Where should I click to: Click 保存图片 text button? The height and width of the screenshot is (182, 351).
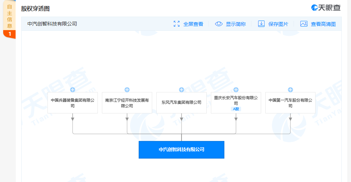pyautogui.click(x=278, y=24)
